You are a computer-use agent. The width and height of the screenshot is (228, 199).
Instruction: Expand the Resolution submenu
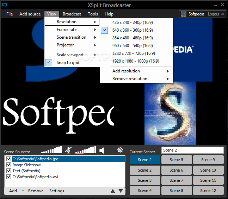point(72,22)
